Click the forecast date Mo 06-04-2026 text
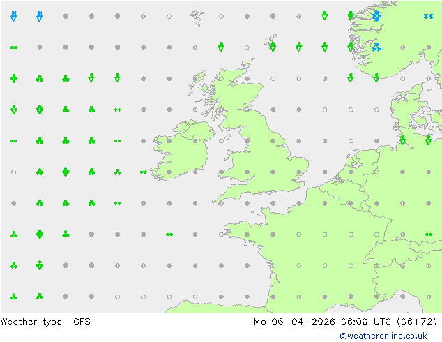Screen dimensions: 442x342 (x=294, y=321)
